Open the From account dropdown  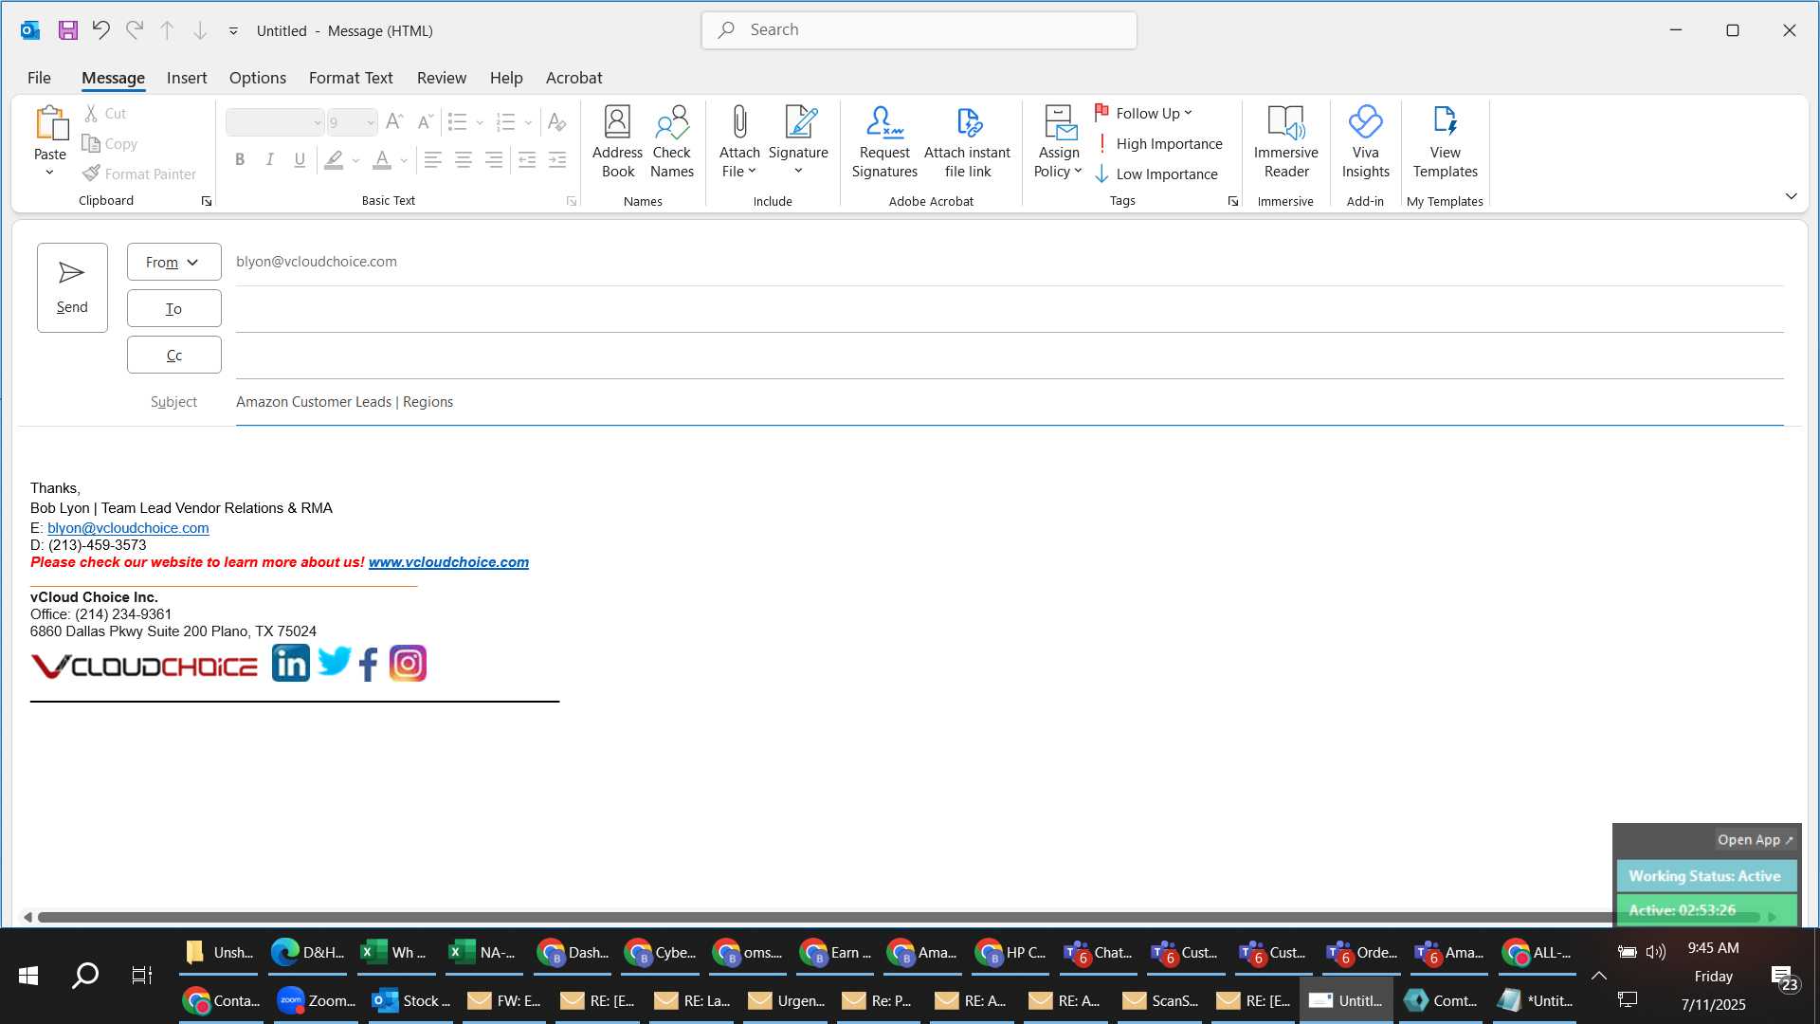coord(174,263)
